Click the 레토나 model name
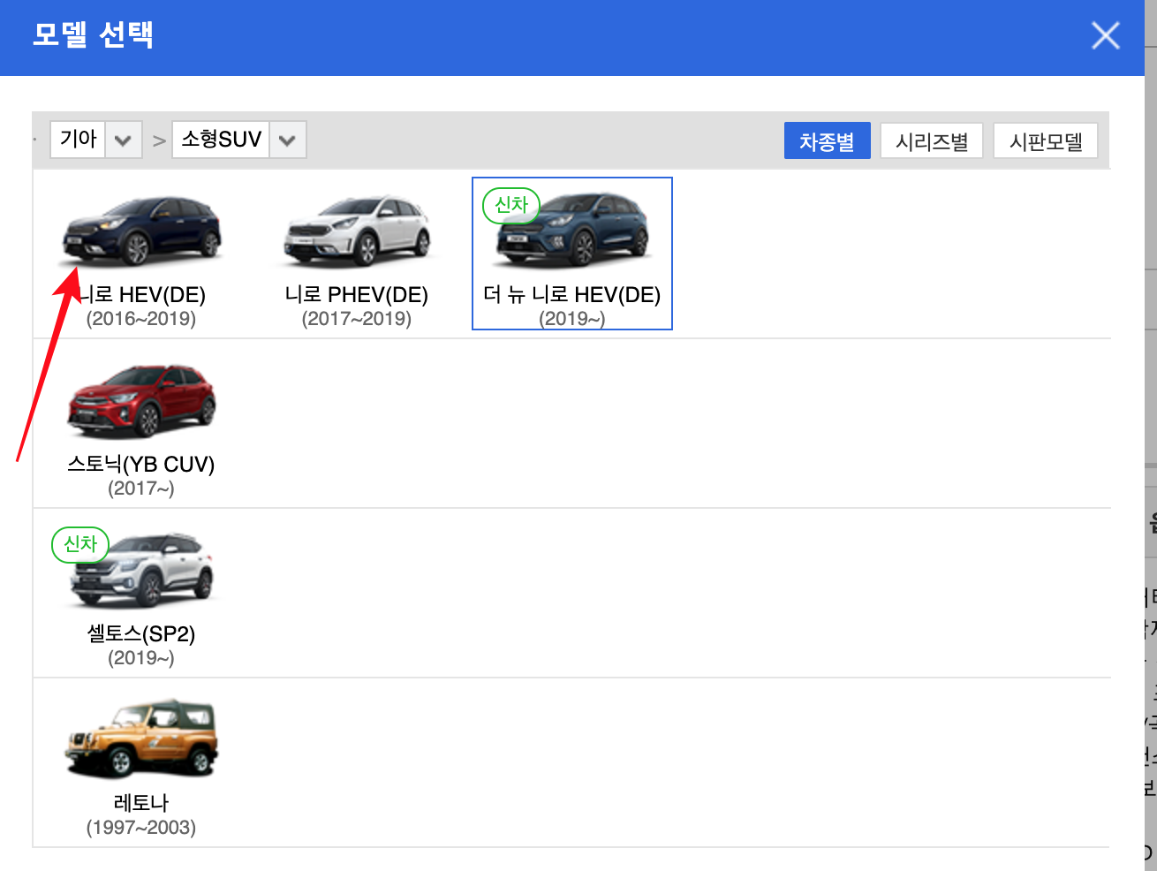 pos(141,804)
